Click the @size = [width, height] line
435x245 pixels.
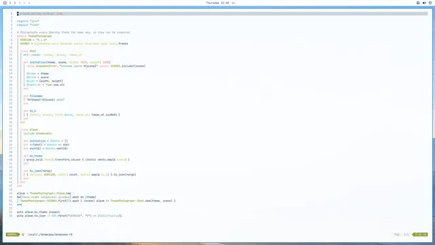(45, 81)
